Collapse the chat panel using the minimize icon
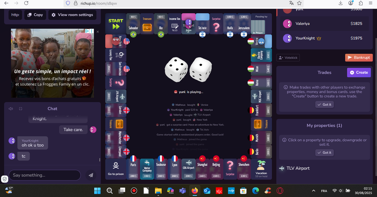The height and width of the screenshot is (197, 377). pyautogui.click(x=21, y=109)
